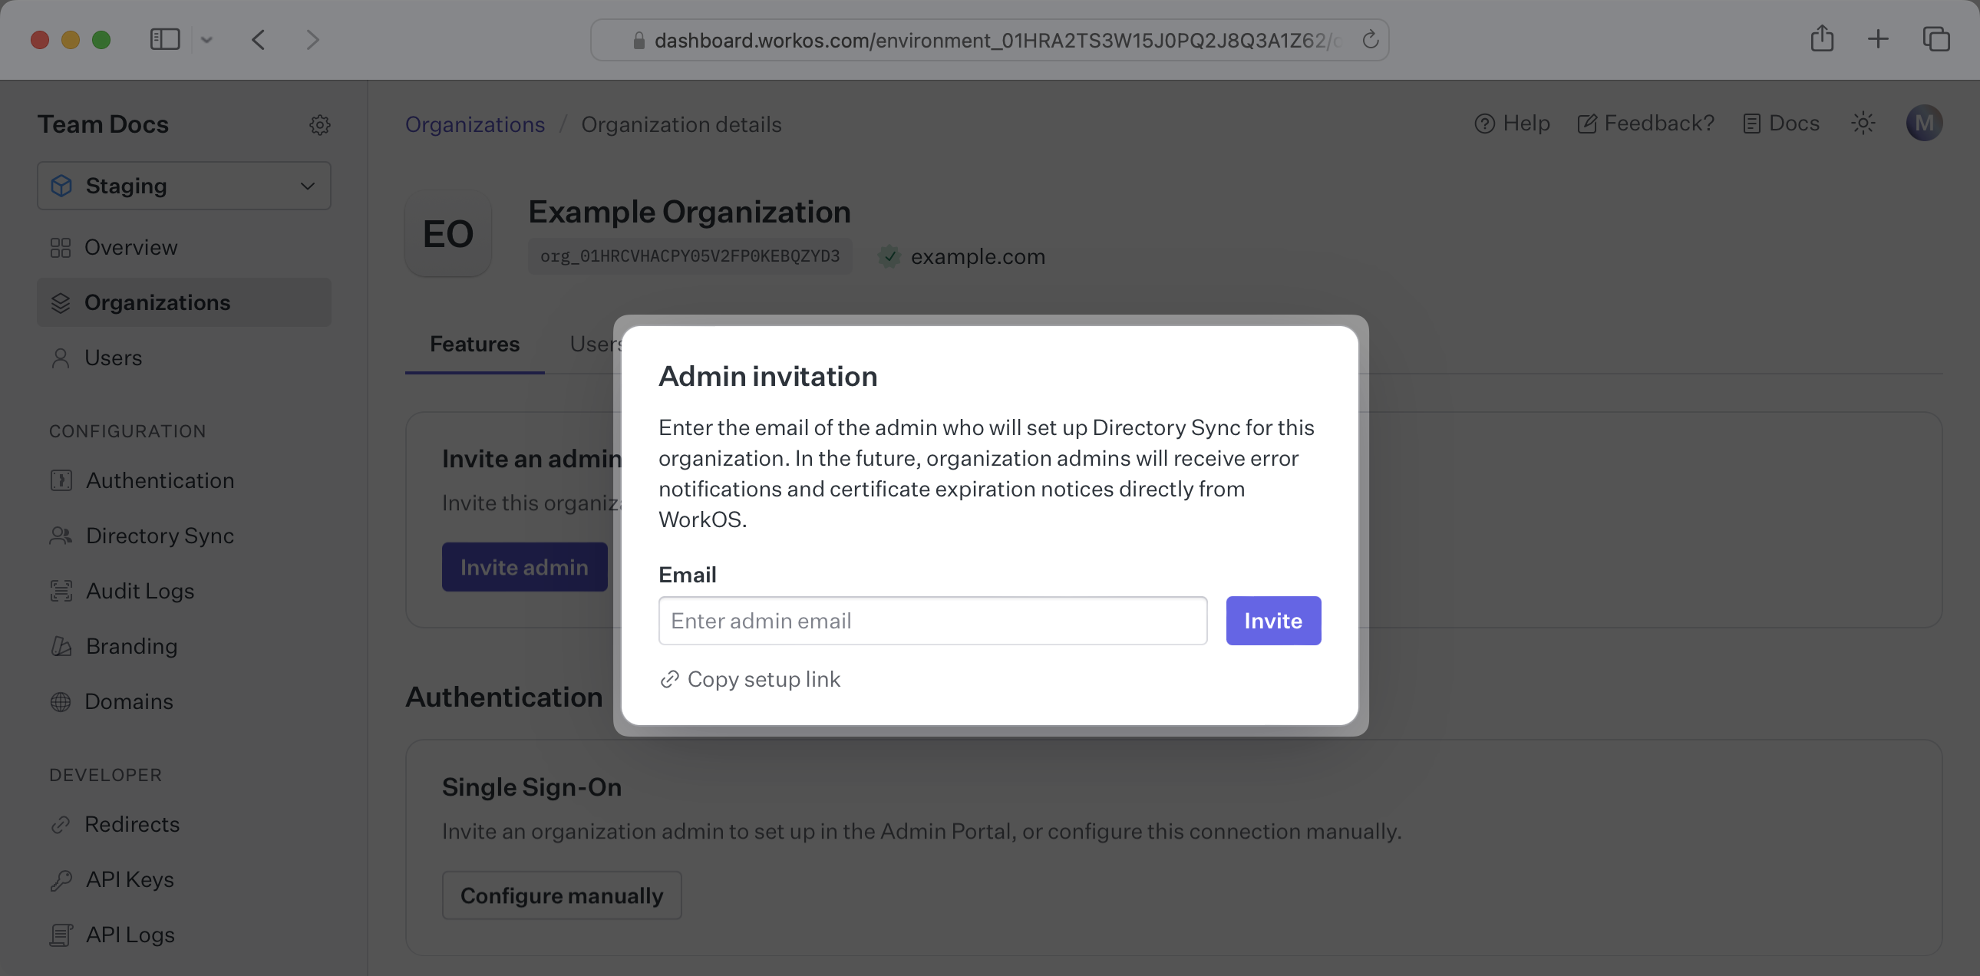The width and height of the screenshot is (1980, 976).
Task: Click the Directory Sync icon
Action: 59,536
